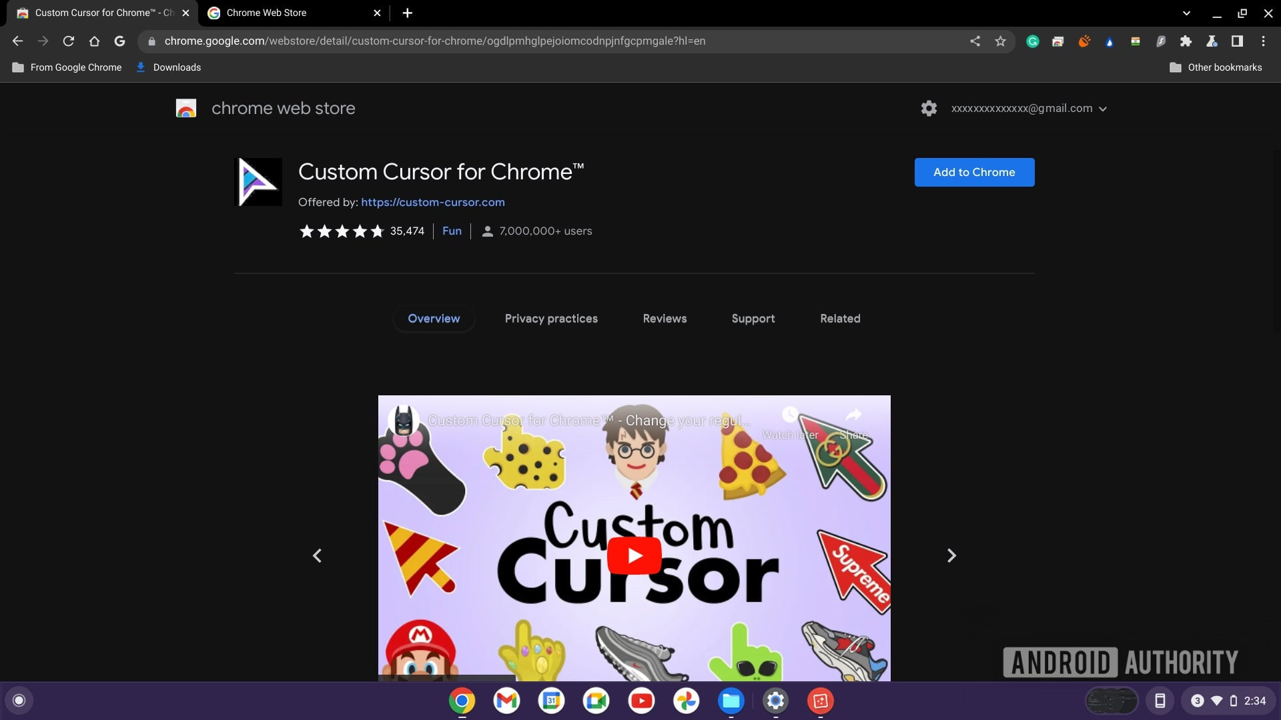
Task: Click the Gmail taskbar icon
Action: (x=507, y=701)
